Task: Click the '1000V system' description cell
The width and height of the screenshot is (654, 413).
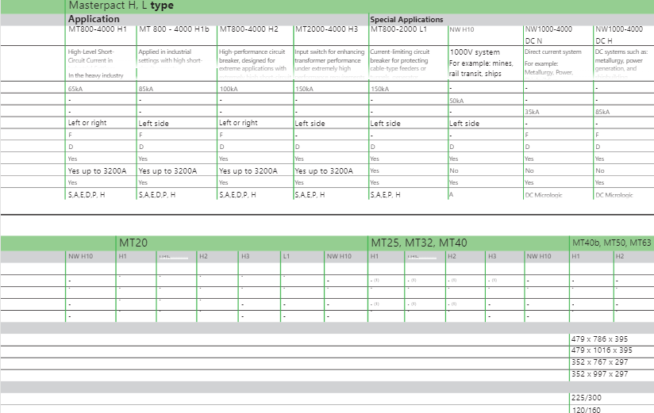Action: pyautogui.click(x=476, y=52)
